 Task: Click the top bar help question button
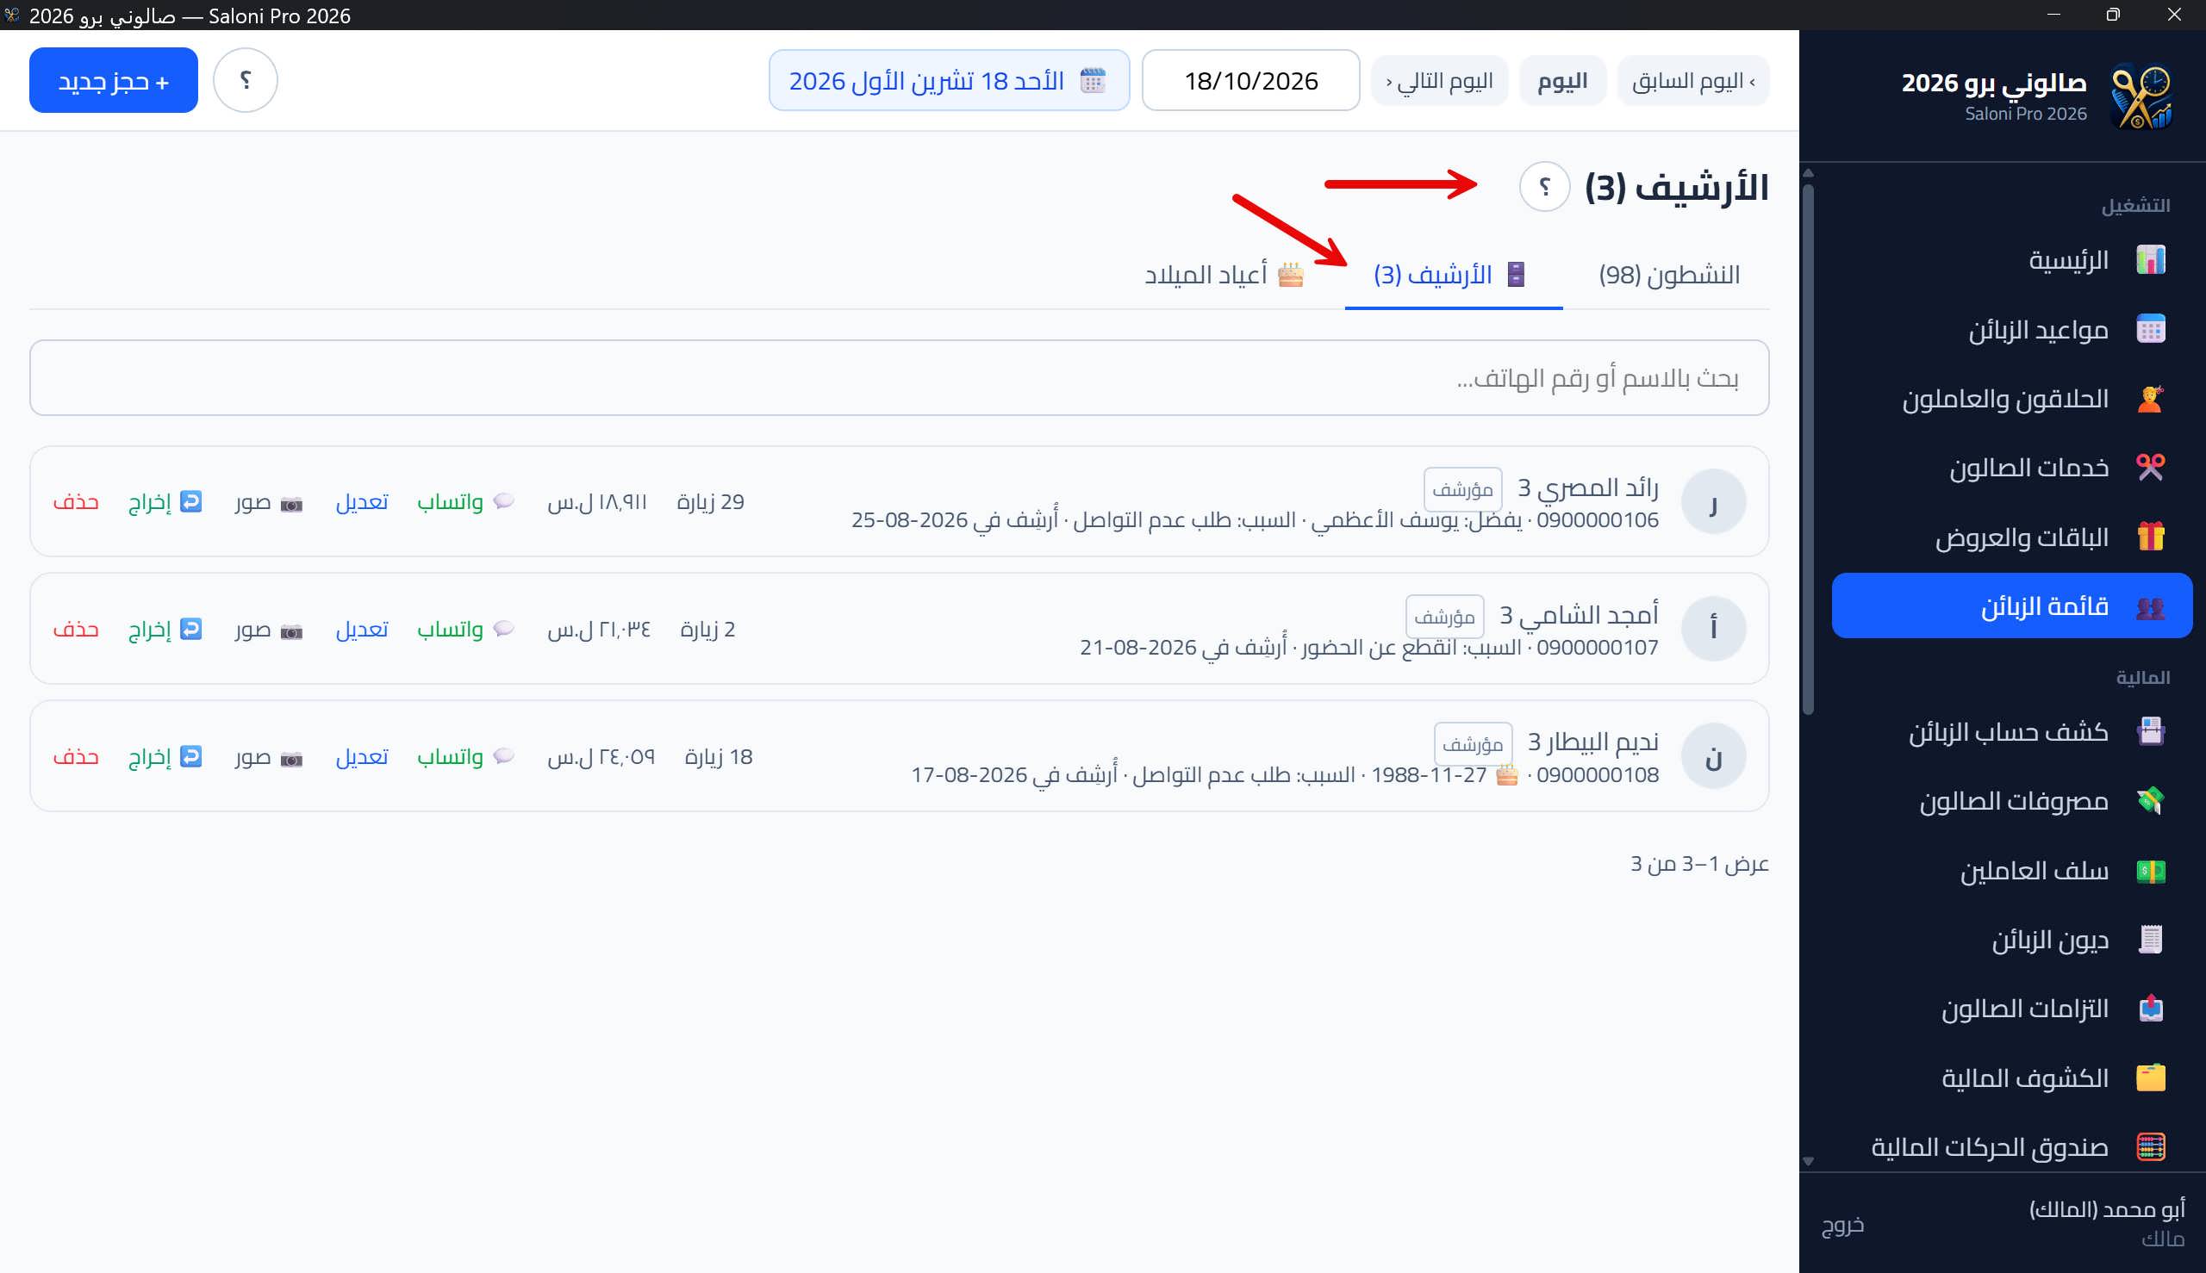245,80
